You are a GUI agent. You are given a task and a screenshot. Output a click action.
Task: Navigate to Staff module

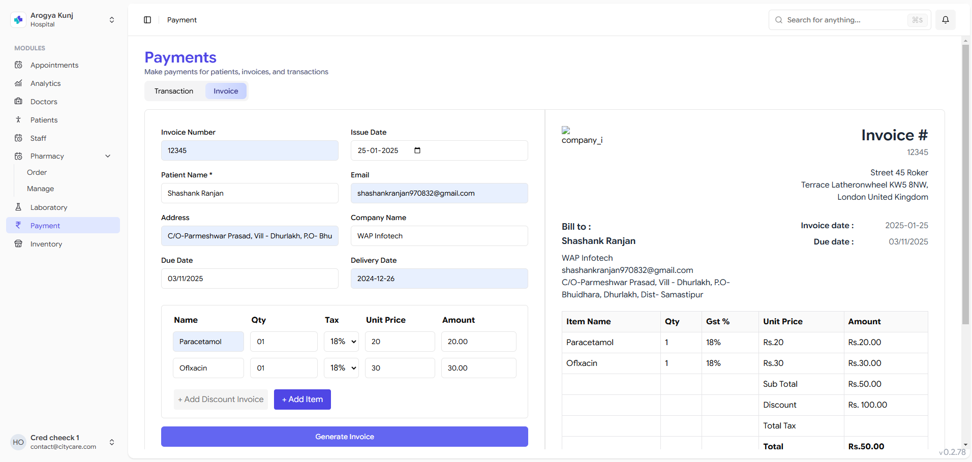(63, 138)
